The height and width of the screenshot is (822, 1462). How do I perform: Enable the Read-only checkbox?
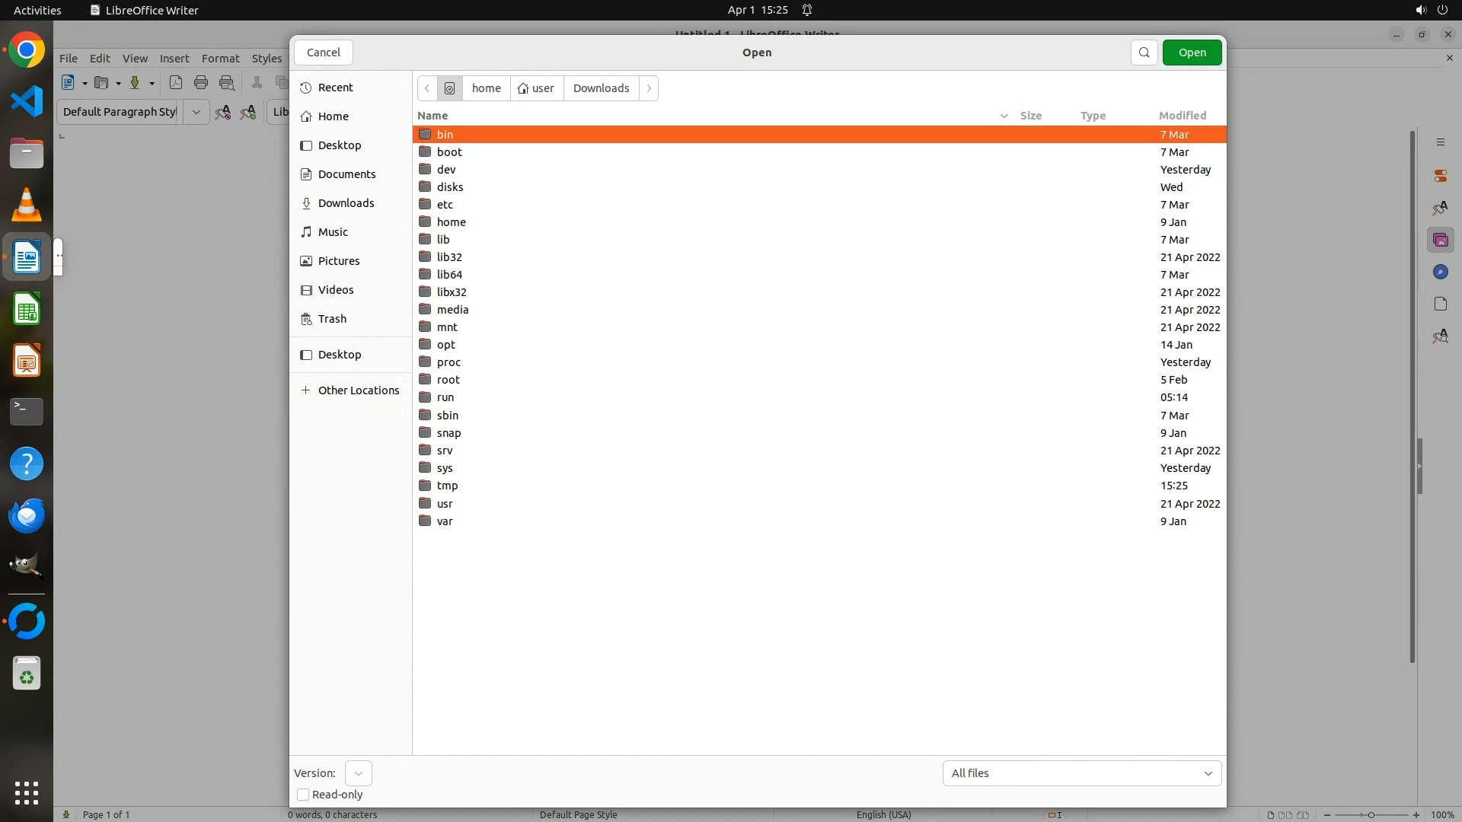303,795
